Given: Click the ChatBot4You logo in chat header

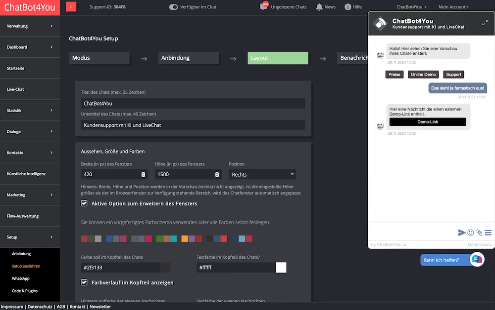Looking at the screenshot, I should tap(380, 24).
